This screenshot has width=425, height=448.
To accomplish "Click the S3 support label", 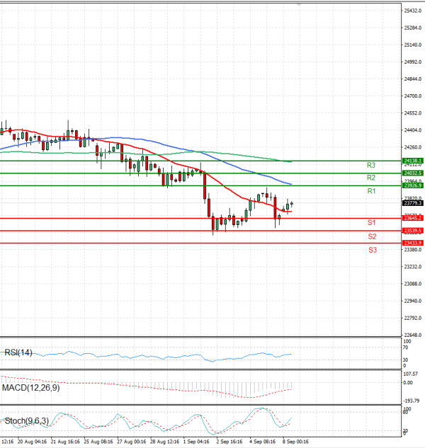I will click(x=373, y=251).
